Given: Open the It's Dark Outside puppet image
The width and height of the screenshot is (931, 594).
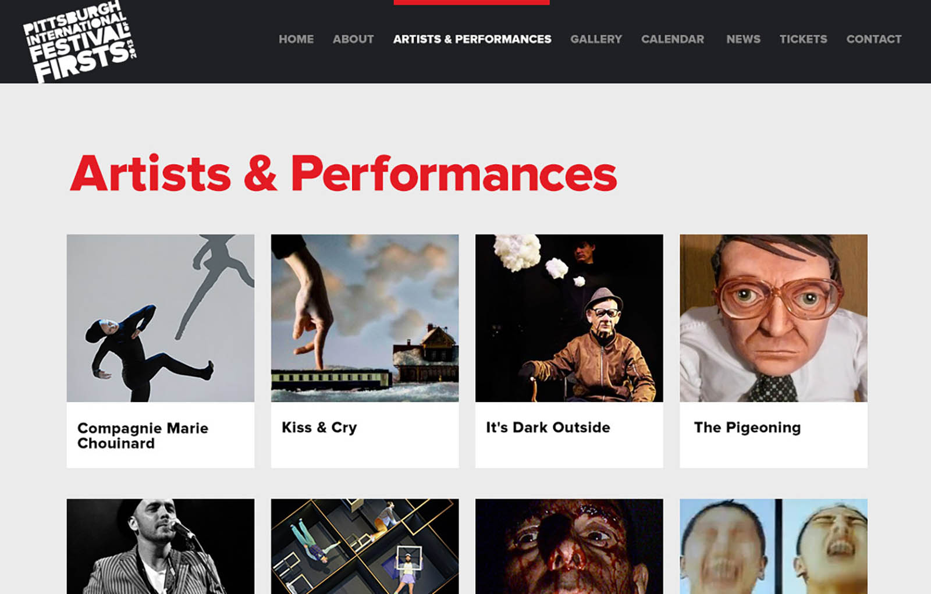Looking at the screenshot, I should [x=569, y=318].
